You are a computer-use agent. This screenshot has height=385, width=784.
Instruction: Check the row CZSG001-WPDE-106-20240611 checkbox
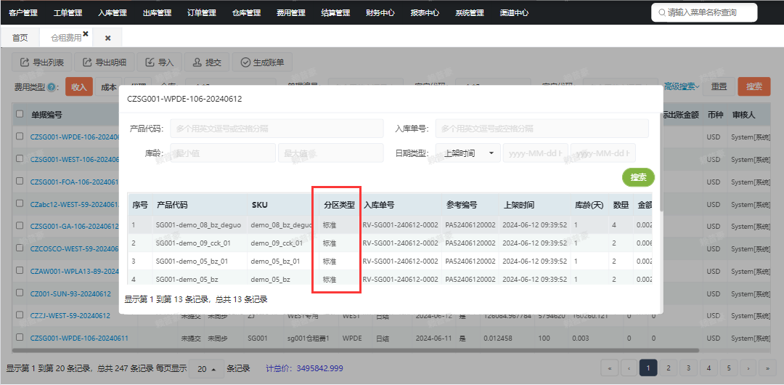(x=20, y=338)
